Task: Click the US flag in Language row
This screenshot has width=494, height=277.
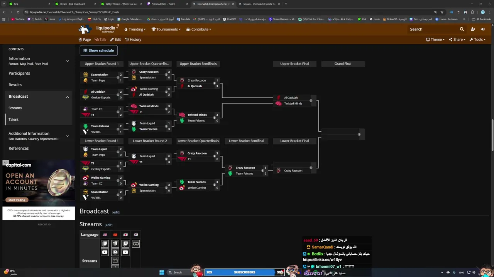Action: pos(105,235)
